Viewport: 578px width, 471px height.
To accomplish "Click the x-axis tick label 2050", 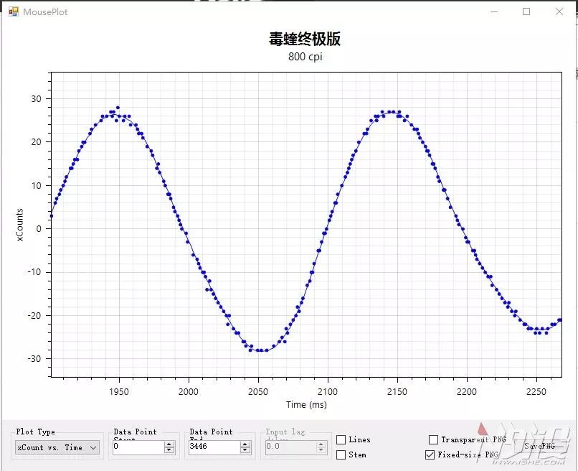I will [x=258, y=391].
